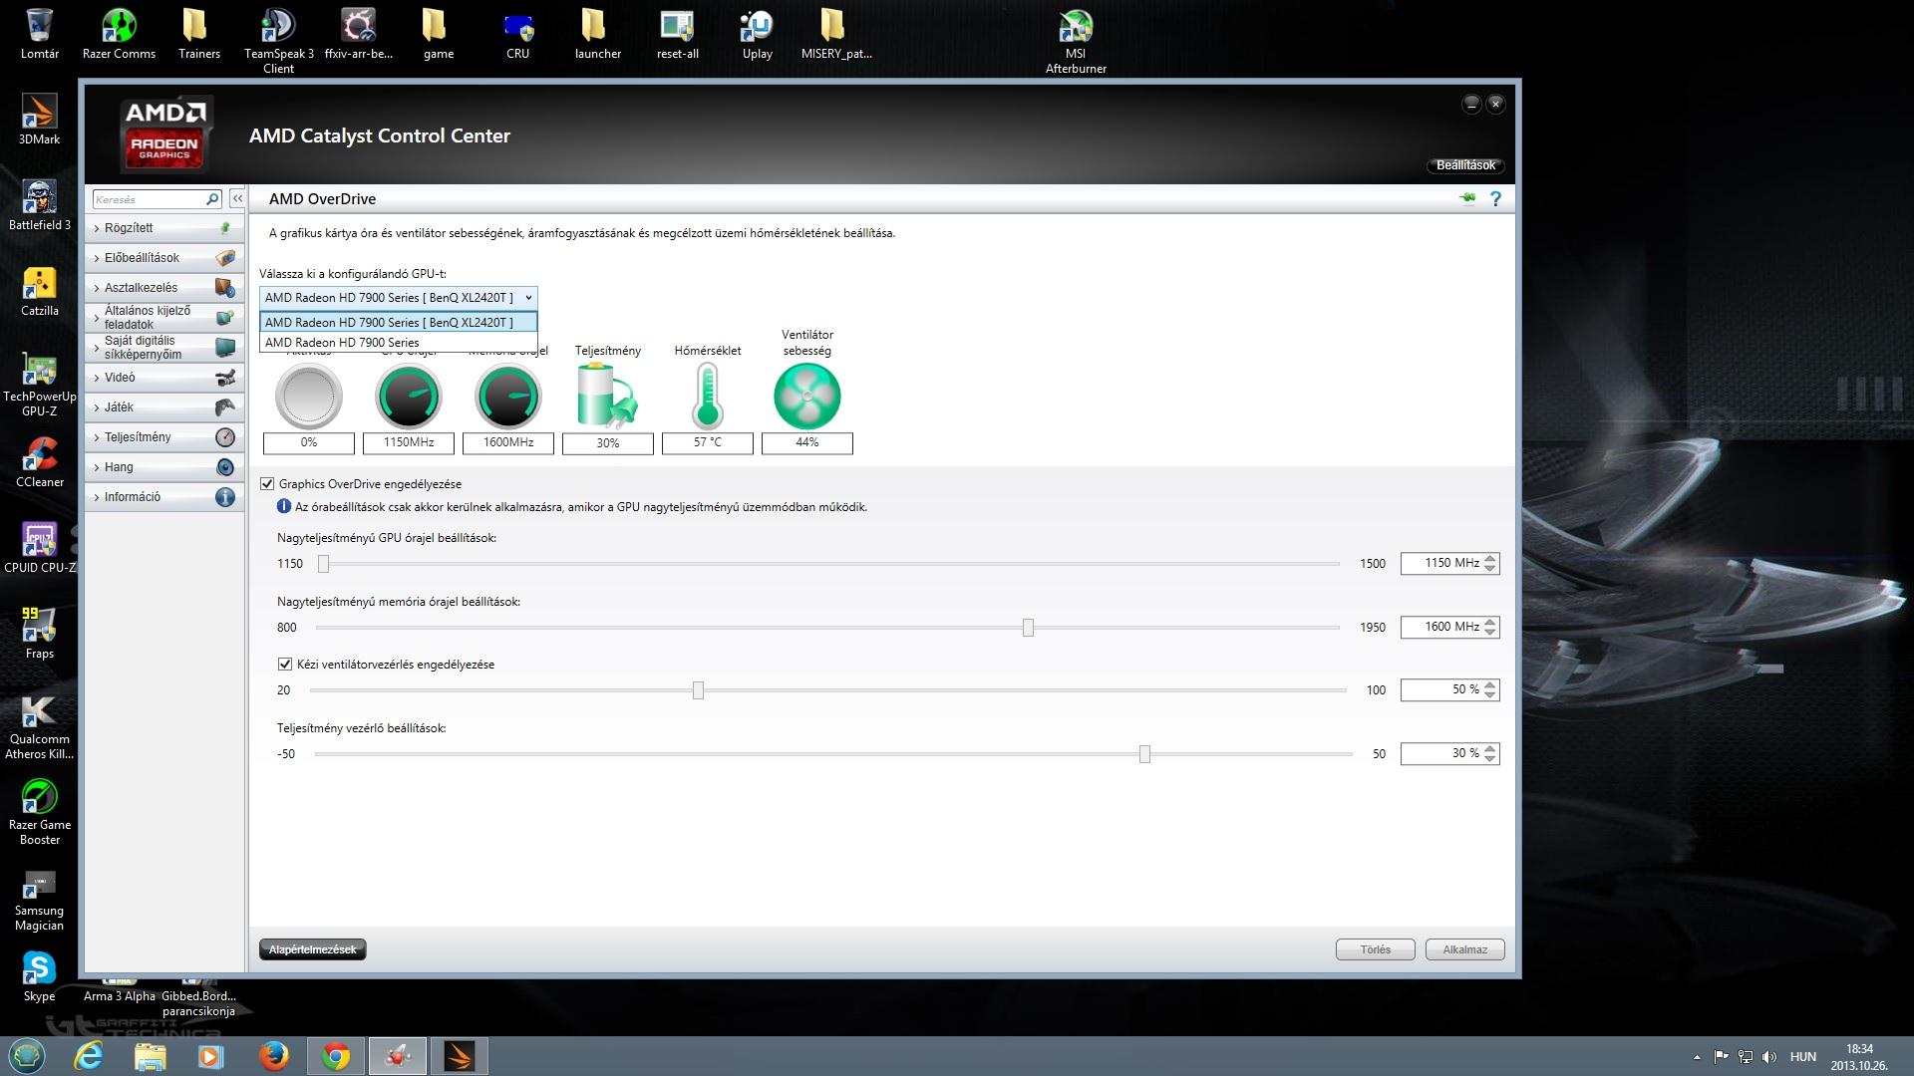
Task: Click the Játék gamepad icon
Action: 225,407
